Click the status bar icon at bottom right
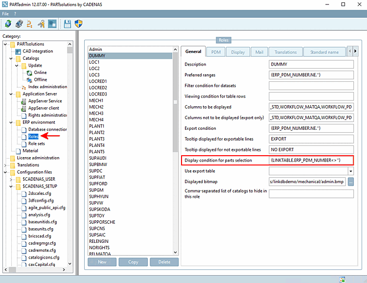Viewport: 367px width, 283px height. tap(342, 279)
